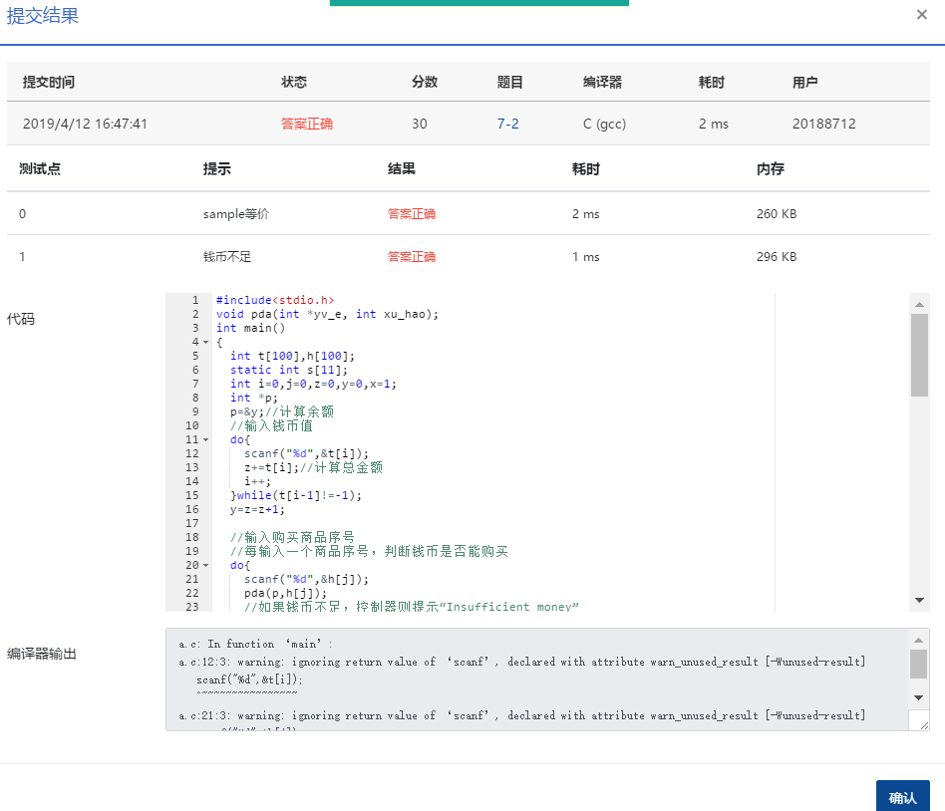Screen dimensions: 945x811
Task: Click the compiler output scrollbar thumb
Action: pyautogui.click(x=918, y=664)
